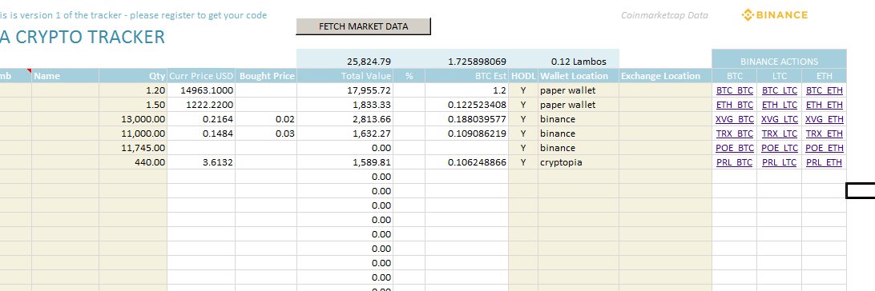Select the cryptopia wallet location cell
875x291 pixels.
click(x=579, y=162)
